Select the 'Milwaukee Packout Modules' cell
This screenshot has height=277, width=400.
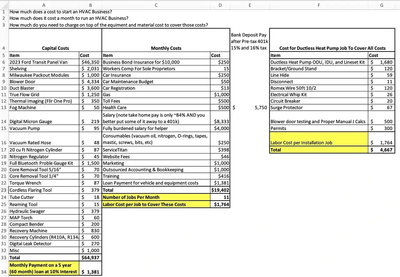point(44,75)
